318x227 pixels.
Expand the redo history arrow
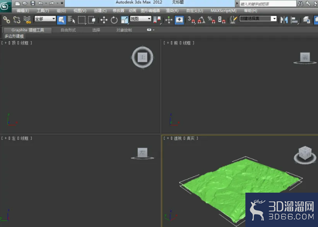pyautogui.click(x=58, y=3)
